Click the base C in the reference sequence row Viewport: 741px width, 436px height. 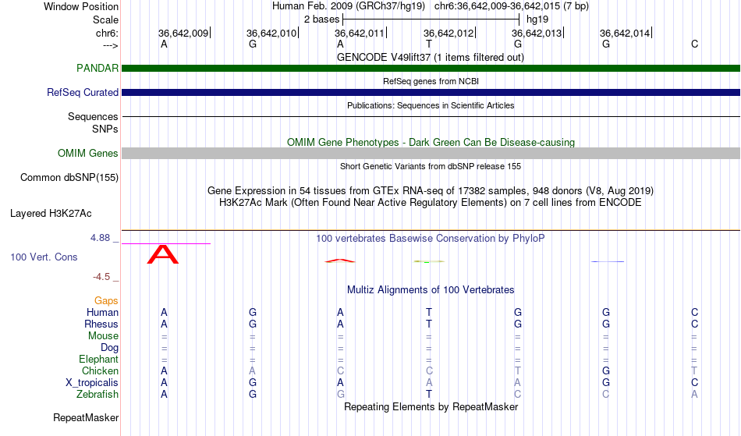point(694,44)
